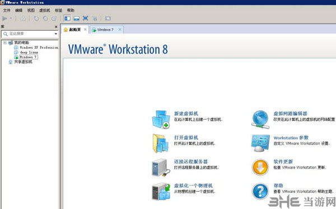336x209 pixels.
Task: Click the 虚拟网络编辑器 link
Action: pos(290,113)
